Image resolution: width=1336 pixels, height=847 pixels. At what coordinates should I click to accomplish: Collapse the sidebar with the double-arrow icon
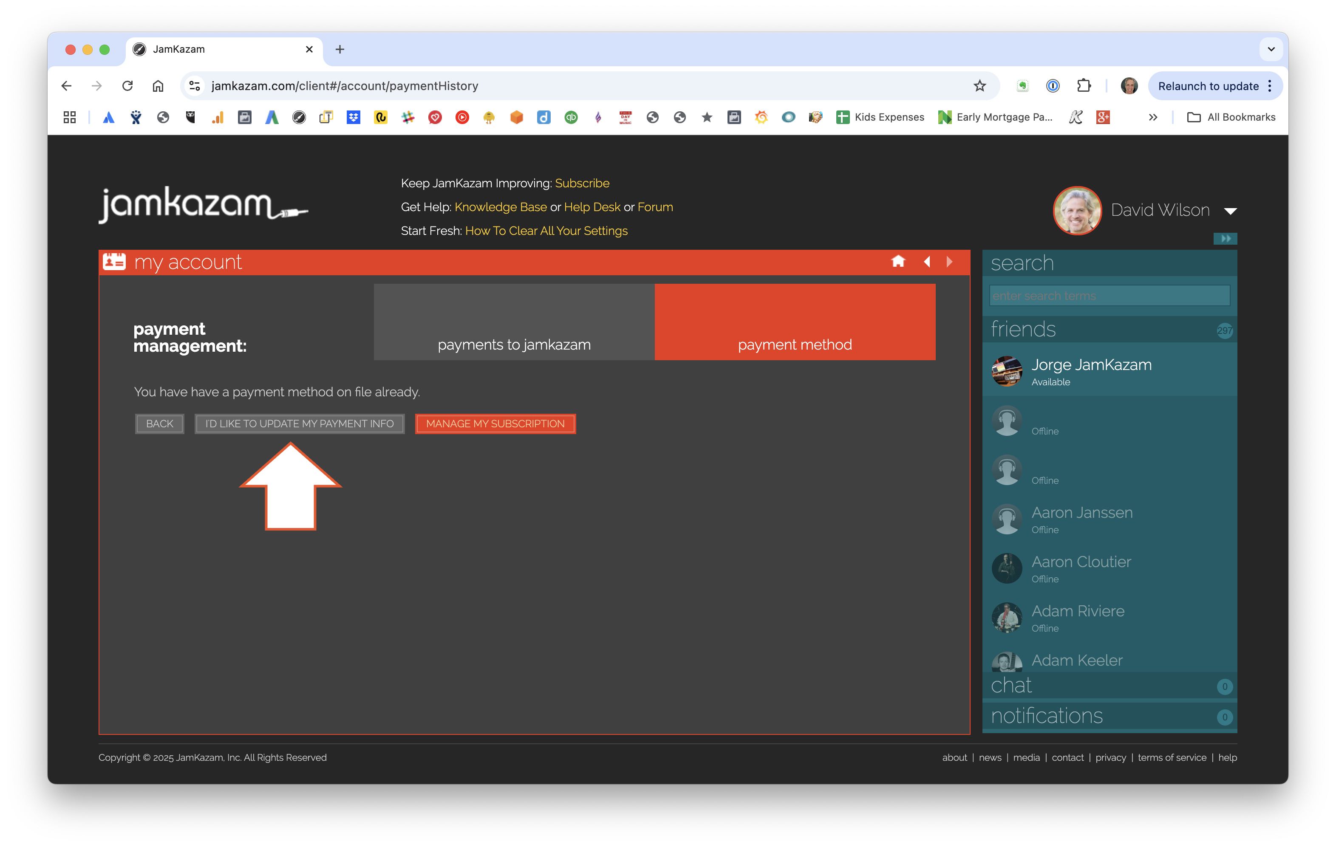coord(1225,239)
